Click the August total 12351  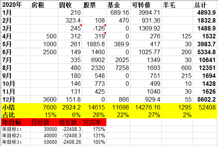click(205, 68)
